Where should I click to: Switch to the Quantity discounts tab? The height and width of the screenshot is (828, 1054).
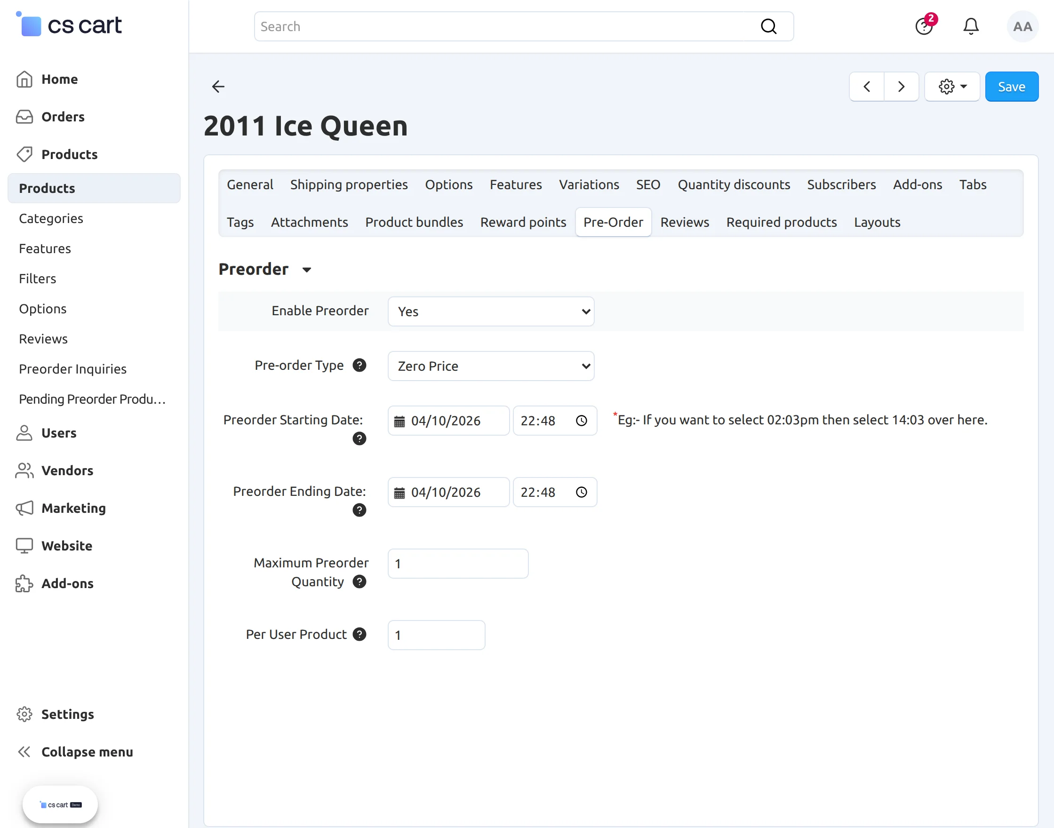click(x=734, y=185)
